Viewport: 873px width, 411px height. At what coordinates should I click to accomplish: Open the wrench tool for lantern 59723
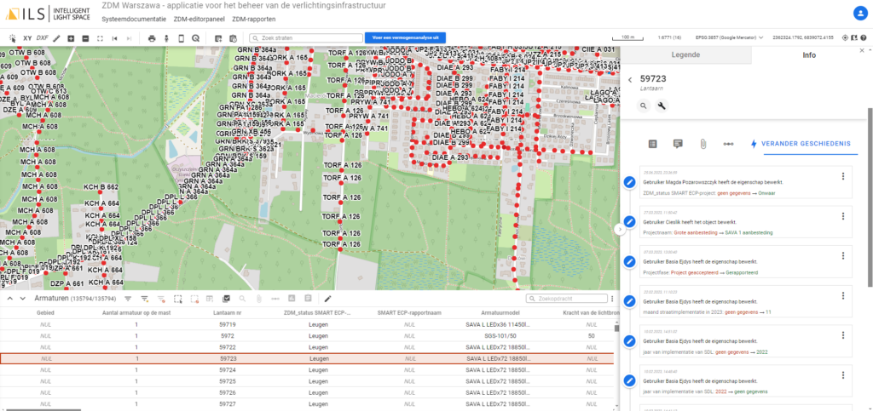[x=661, y=106]
